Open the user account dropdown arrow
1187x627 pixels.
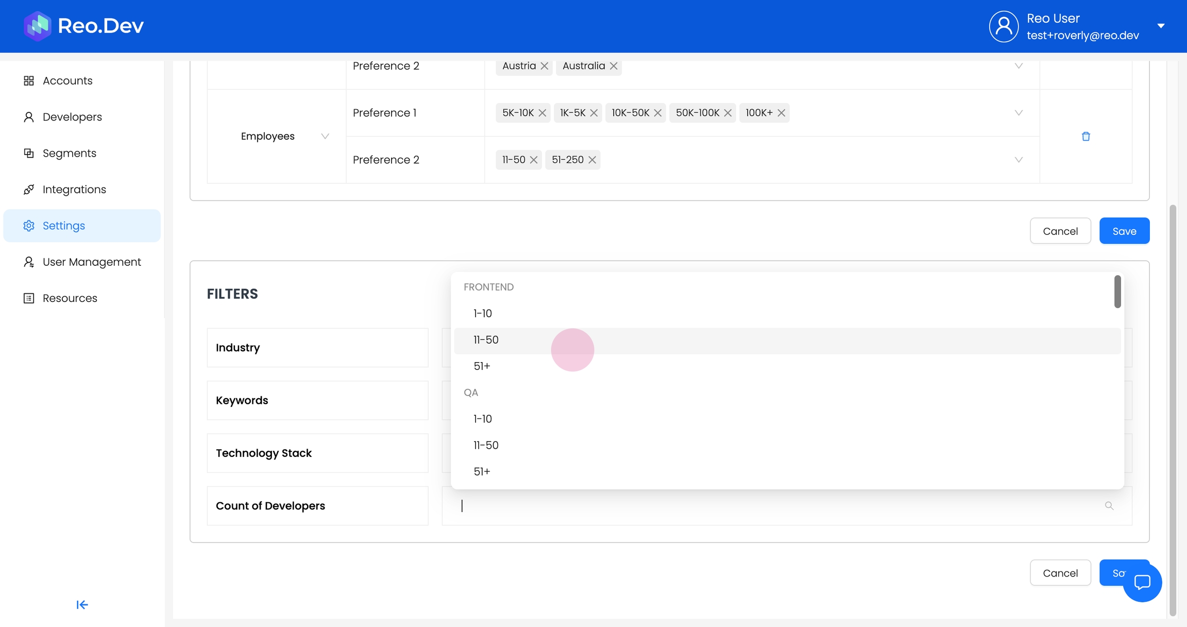click(1161, 26)
